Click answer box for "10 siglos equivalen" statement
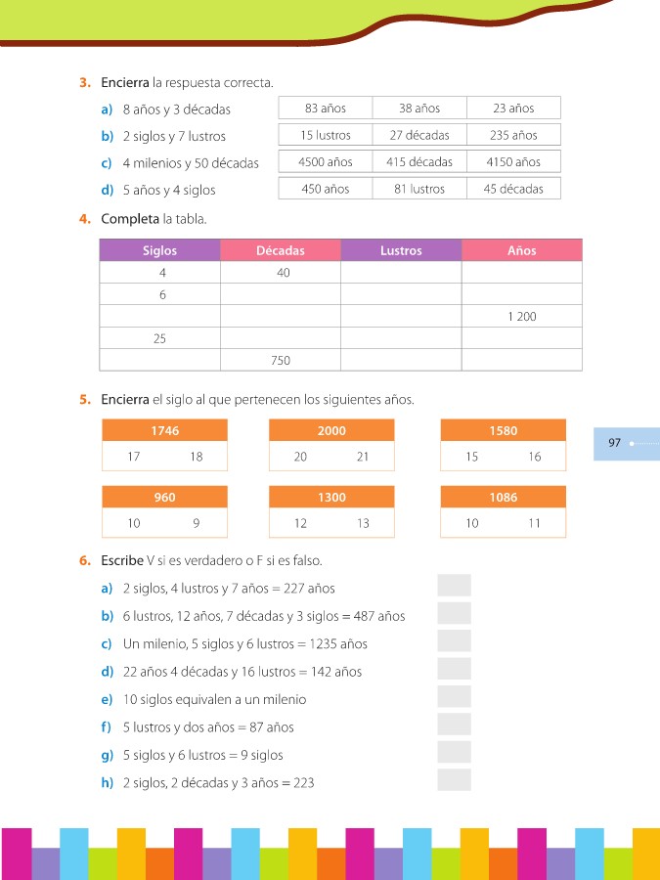This screenshot has width=660, height=880. pyautogui.click(x=454, y=697)
